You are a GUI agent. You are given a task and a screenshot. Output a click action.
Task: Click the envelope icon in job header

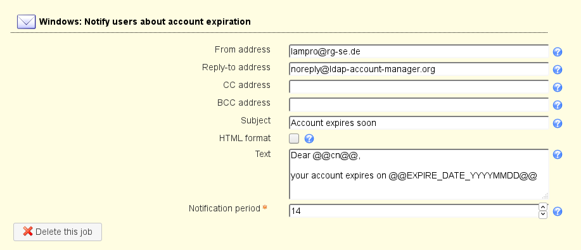point(27,22)
